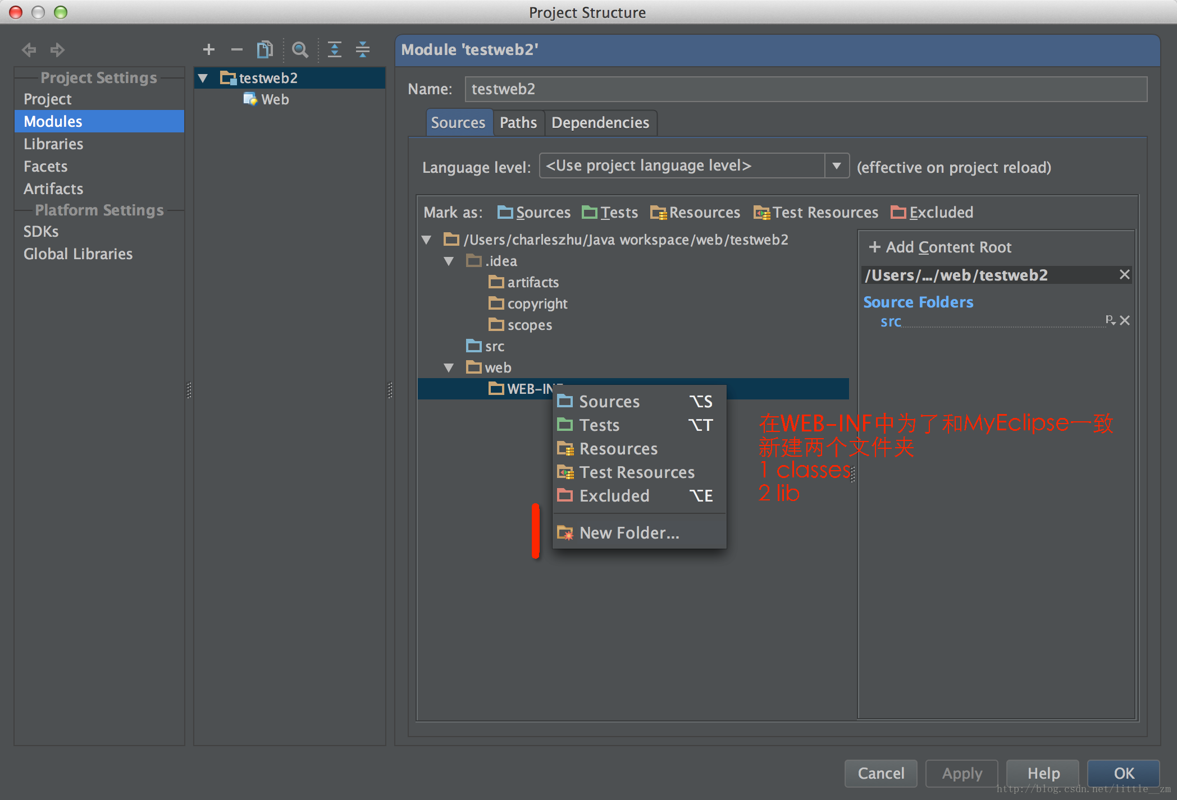The width and height of the screenshot is (1177, 800).
Task: Click the Cancel button
Action: [881, 774]
